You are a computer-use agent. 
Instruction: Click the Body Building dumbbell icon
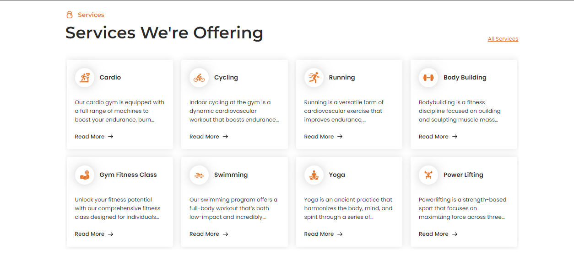pos(428,78)
